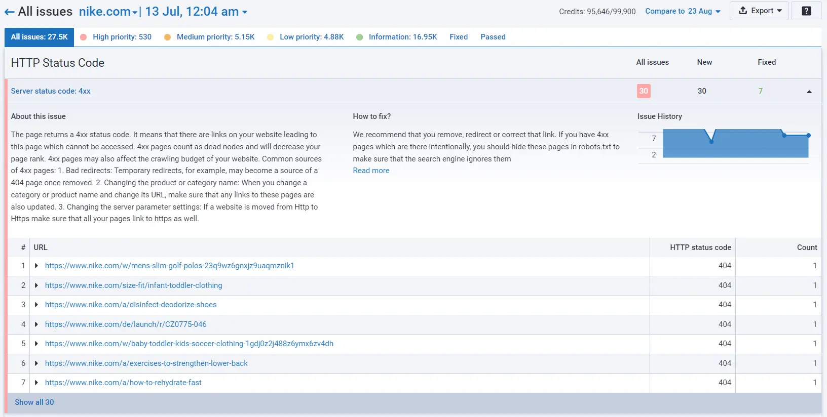Click the HTTP Status Code heading
Viewport: 827px width, 417px height.
[x=58, y=63]
